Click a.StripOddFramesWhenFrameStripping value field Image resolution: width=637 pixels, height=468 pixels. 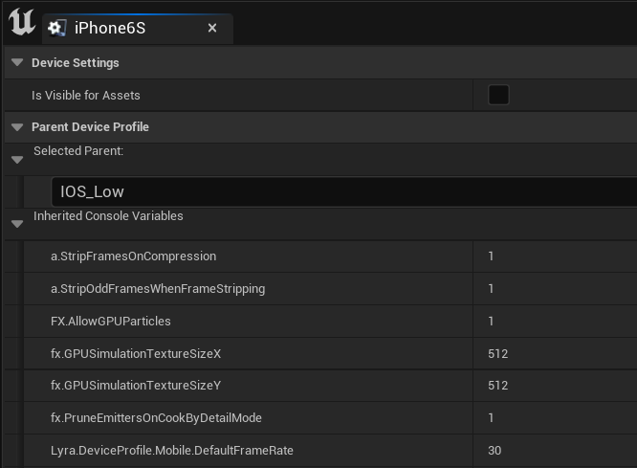coord(555,289)
